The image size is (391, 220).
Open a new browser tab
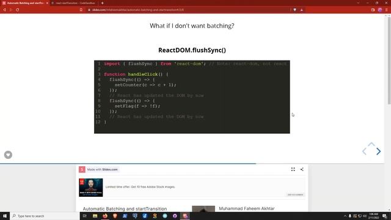[102, 3]
